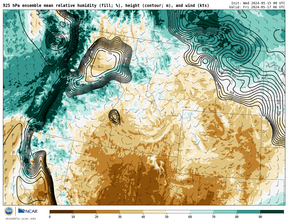The image size is (288, 222).
Task: Click the colorbar tick label 10
Action: point(73,217)
